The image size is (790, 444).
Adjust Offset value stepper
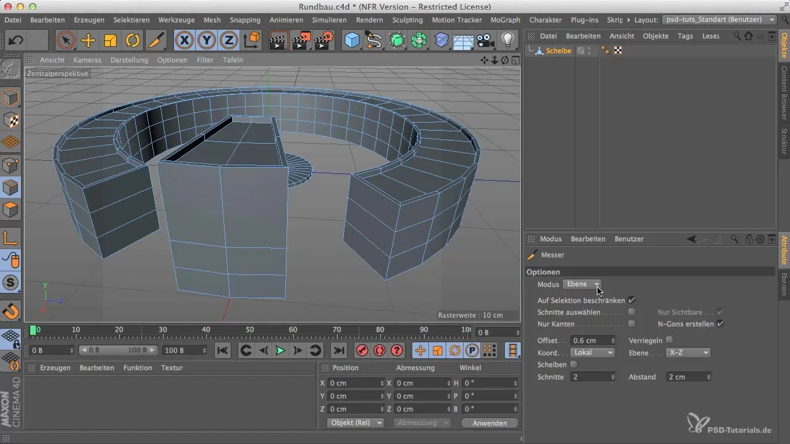[612, 340]
